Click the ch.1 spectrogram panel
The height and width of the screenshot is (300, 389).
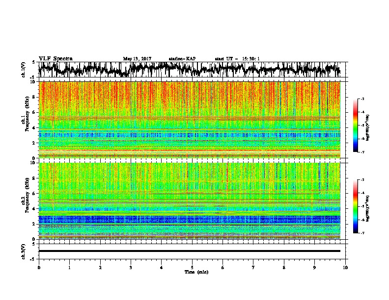tap(190, 120)
